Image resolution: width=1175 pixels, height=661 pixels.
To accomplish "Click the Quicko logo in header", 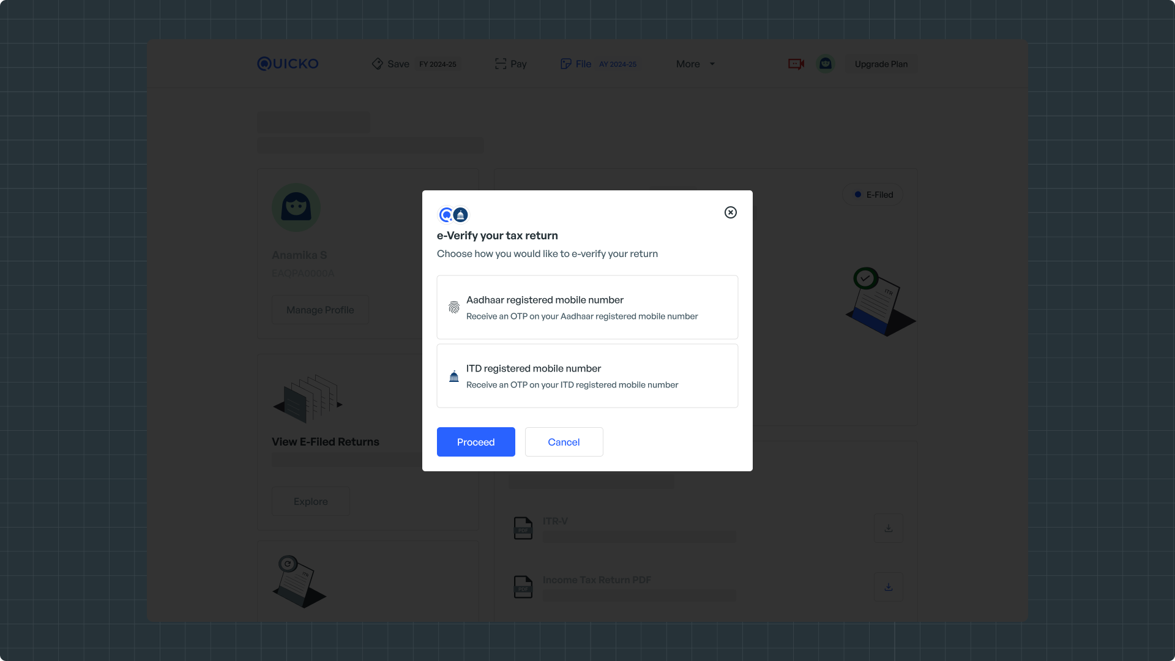I will tap(288, 64).
